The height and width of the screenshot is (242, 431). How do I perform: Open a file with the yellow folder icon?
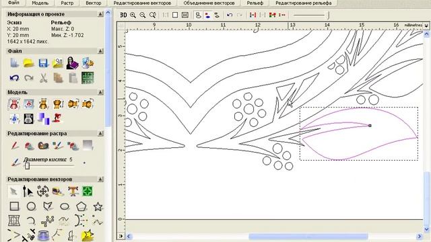(28, 63)
